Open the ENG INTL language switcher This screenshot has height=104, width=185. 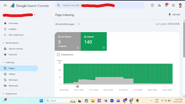coord(157,101)
